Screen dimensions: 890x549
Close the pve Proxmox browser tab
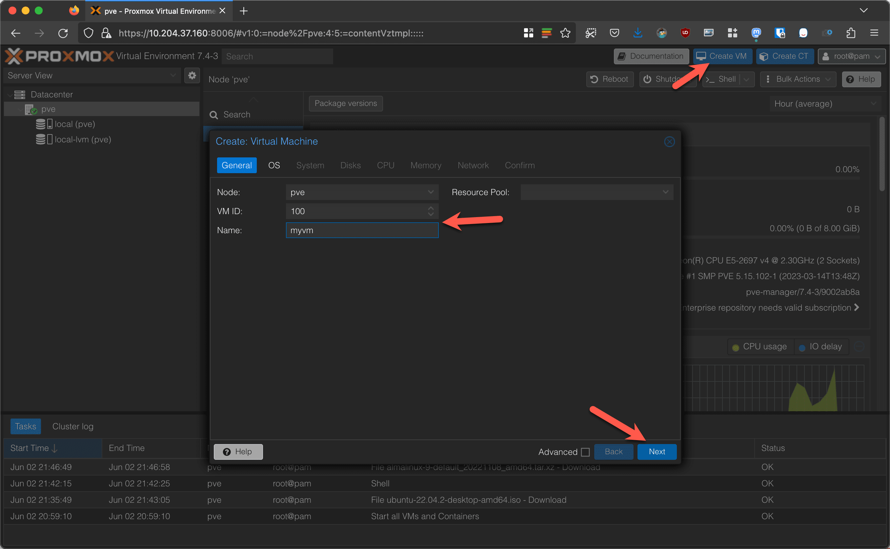pos(222,11)
